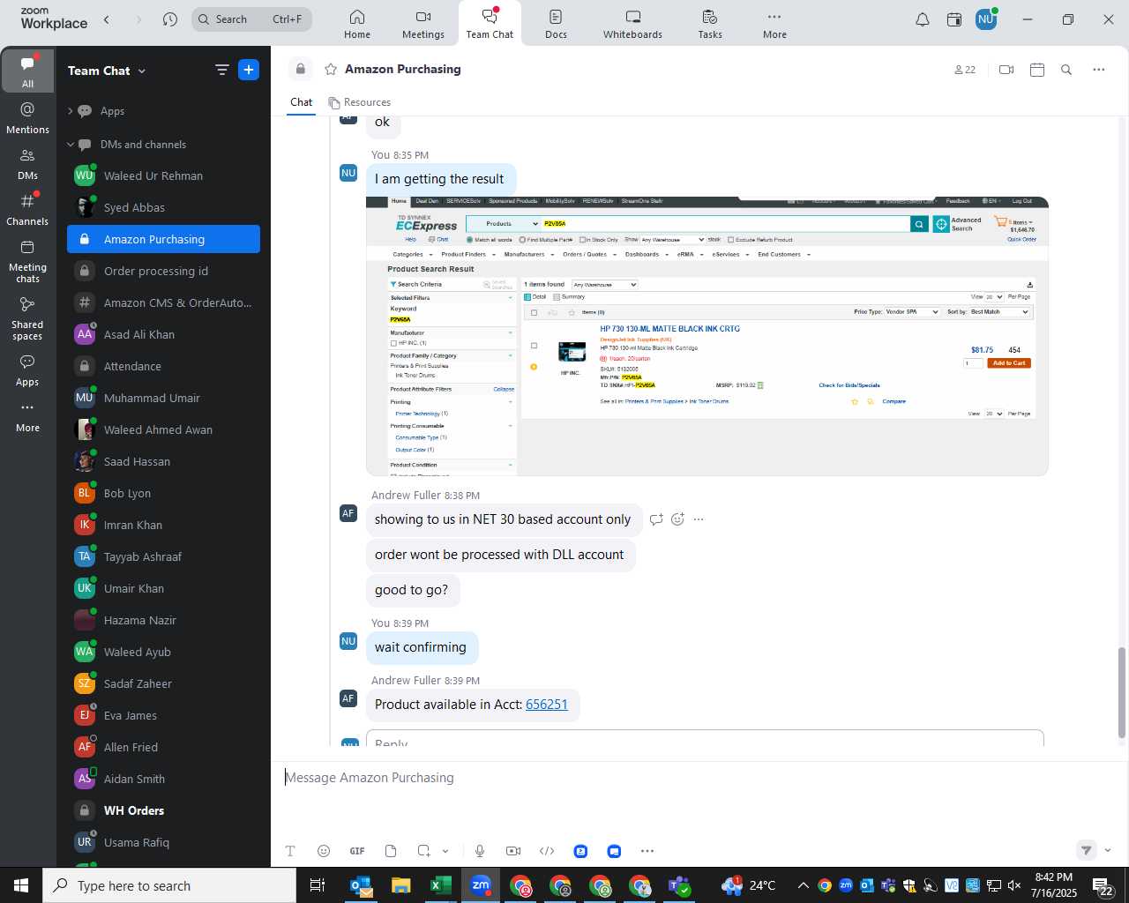1129x903 pixels.
Task: Open Outlook from the taskbar
Action: (361, 886)
